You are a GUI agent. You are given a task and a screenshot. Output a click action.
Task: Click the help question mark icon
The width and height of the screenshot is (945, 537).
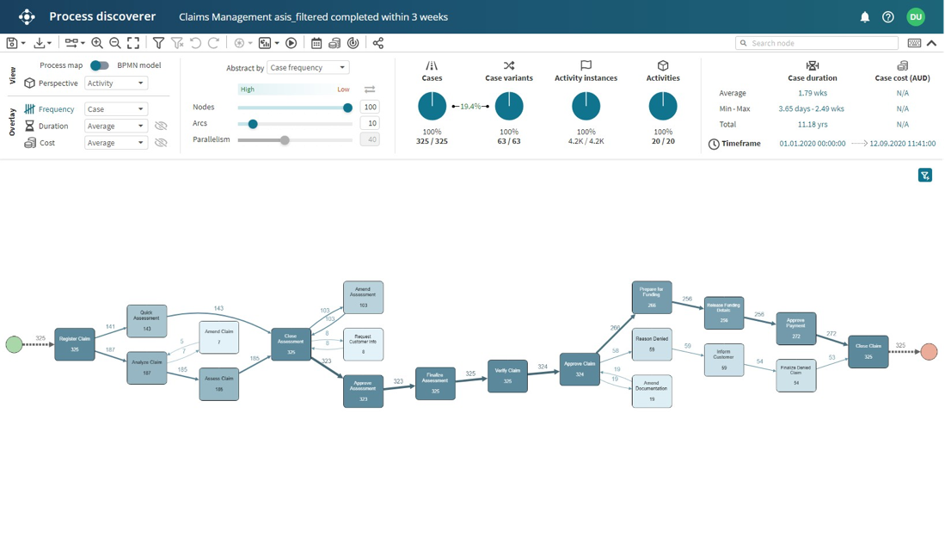(x=888, y=17)
